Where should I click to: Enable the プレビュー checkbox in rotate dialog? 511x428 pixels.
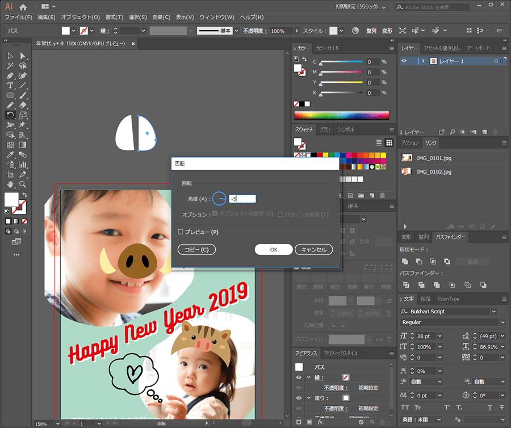181,232
